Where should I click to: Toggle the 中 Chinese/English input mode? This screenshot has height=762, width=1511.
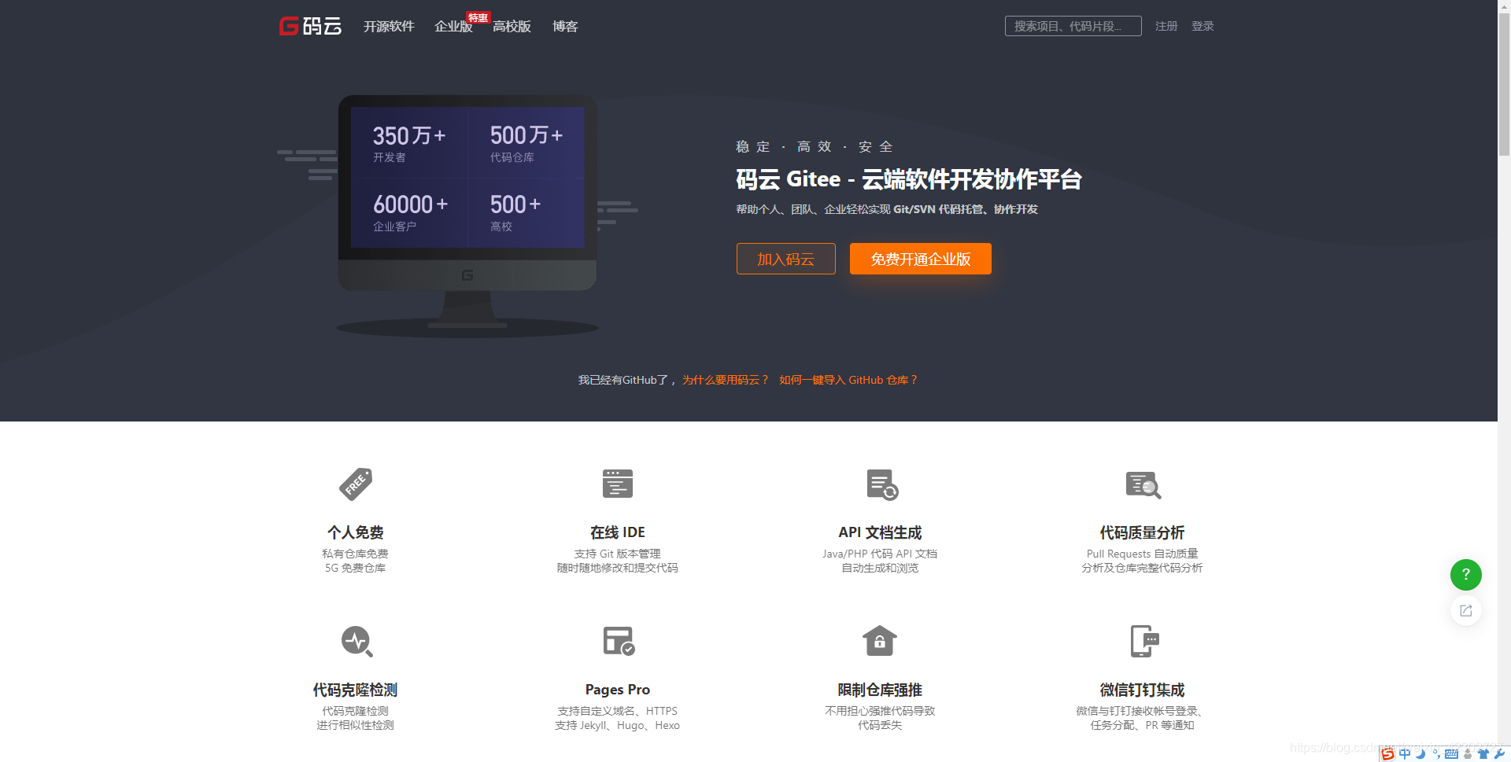[1405, 753]
